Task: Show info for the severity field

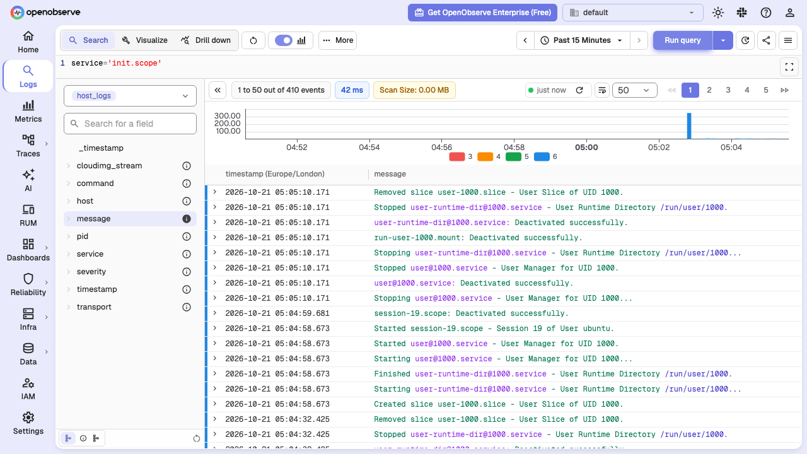Action: pos(187,272)
